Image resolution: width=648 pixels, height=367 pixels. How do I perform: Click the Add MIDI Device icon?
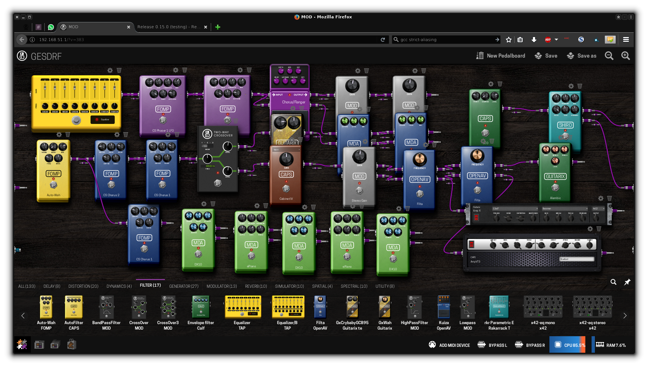(x=432, y=345)
